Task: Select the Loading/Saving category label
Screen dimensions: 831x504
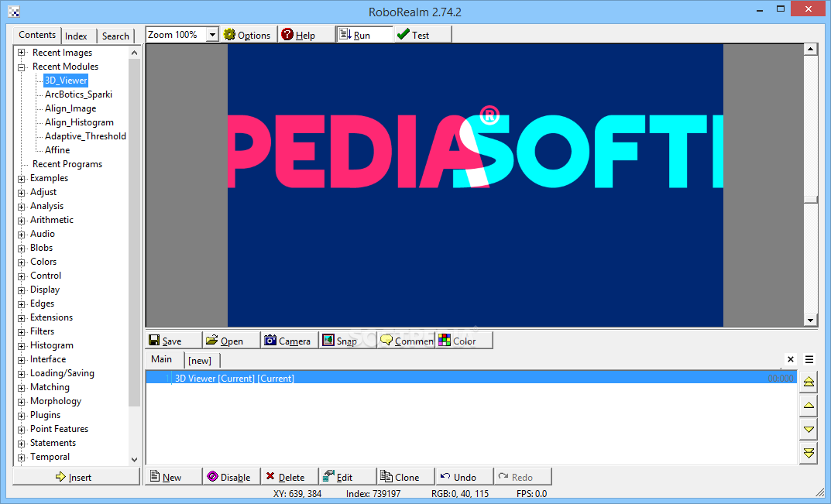Action: point(62,373)
